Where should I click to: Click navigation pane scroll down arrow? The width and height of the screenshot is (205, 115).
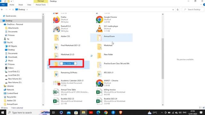click(43, 105)
